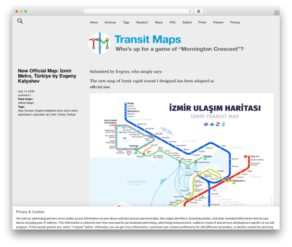Open the comment 1 link
Screen dimensions: 292x247
click(x=25, y=95)
